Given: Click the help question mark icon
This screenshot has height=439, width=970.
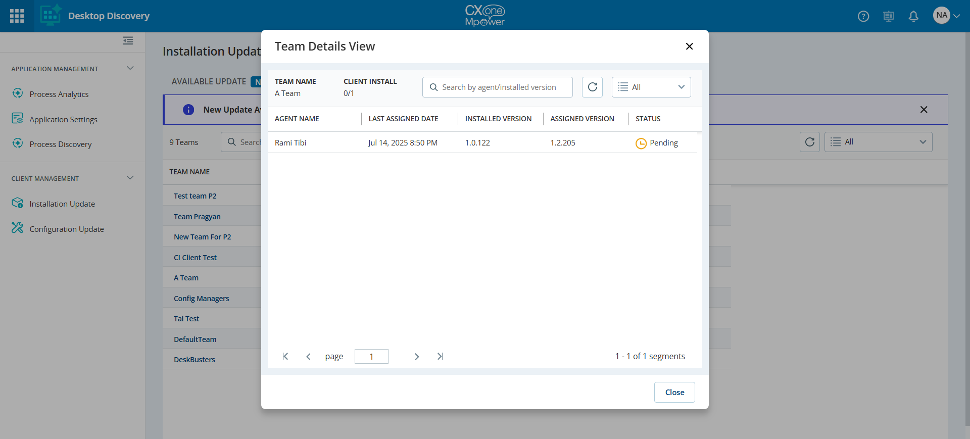Looking at the screenshot, I should (863, 16).
